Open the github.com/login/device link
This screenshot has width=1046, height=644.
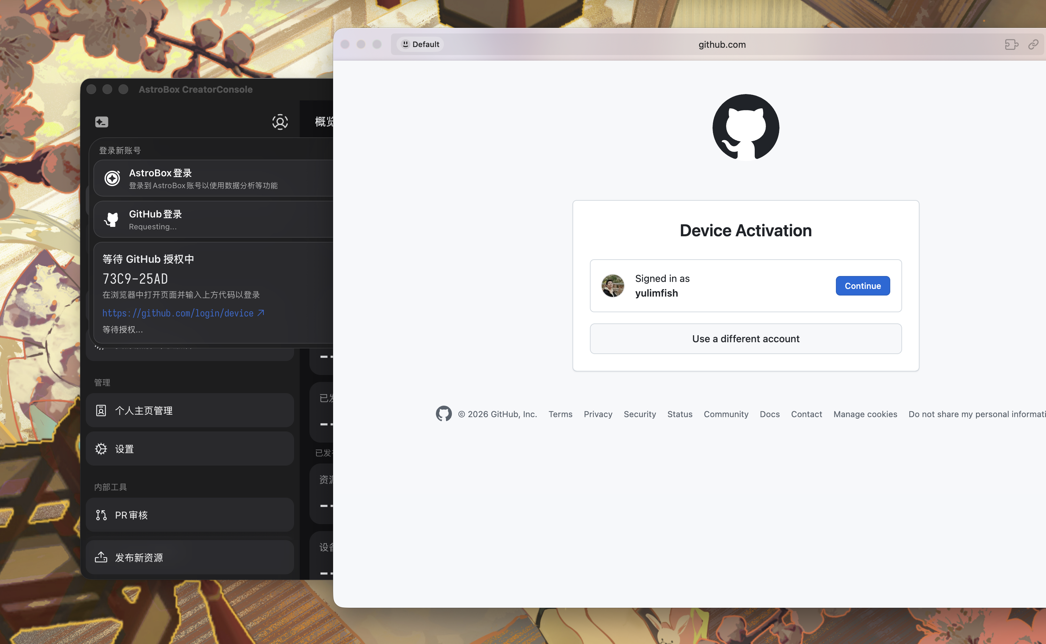(x=183, y=314)
